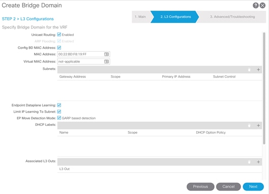Toggle Limit IP Learning To Subnet checkbox
The height and width of the screenshot is (194, 269).
click(x=59, y=112)
